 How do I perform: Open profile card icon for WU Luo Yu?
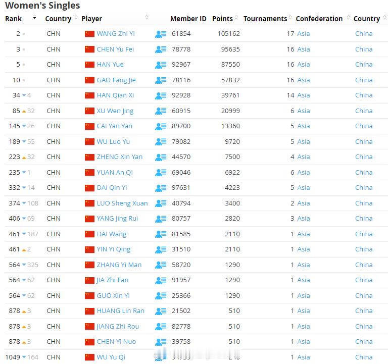coord(161,142)
